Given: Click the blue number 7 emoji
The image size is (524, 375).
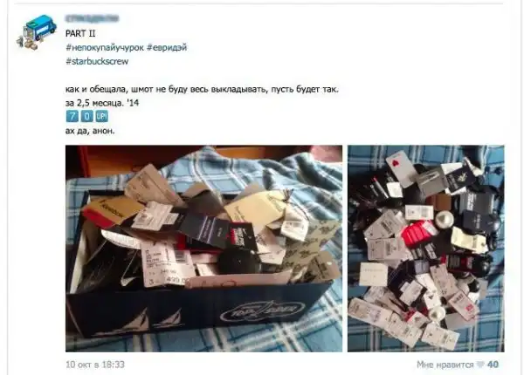Looking at the screenshot, I should tap(72, 116).
